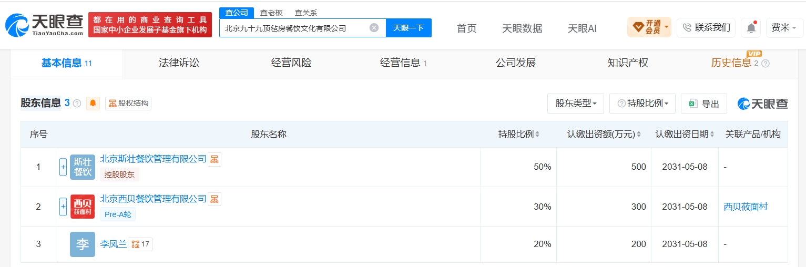806x267 pixels.
Task: Open equity structure icon for 北京斯壮餐饮管理有限公司
Action: coord(215,159)
